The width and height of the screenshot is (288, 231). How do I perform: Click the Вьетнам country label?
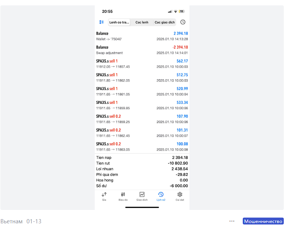12,221
